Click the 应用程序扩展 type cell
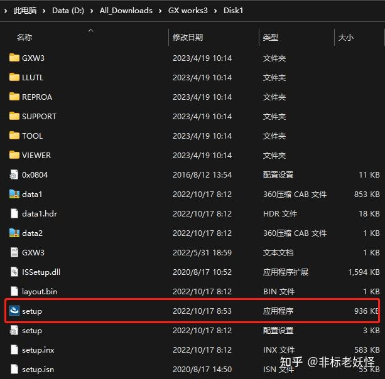 (286, 272)
